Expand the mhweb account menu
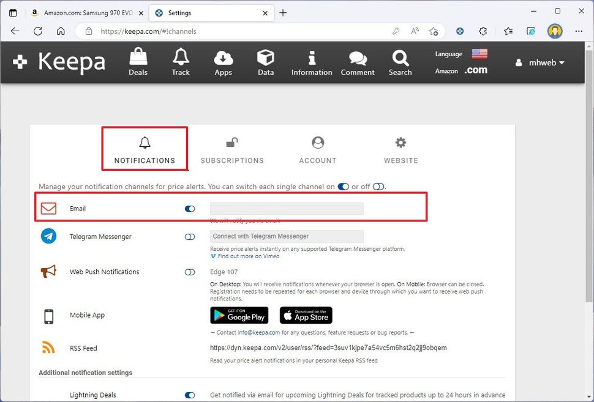 [x=539, y=62]
